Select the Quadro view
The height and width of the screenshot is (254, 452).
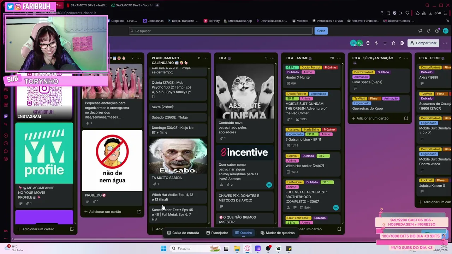tap(244, 233)
